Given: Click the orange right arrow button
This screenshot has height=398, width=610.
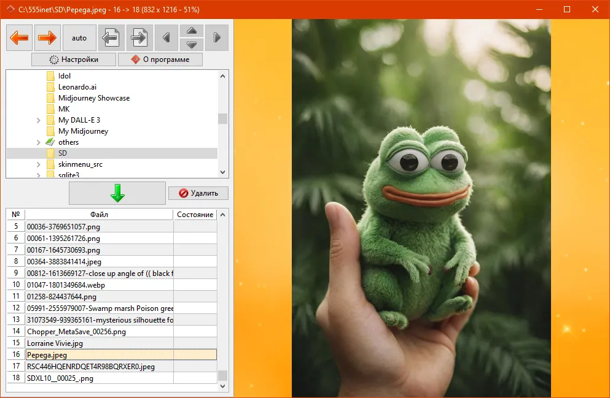Looking at the screenshot, I should [47, 37].
